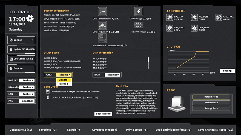Image resolution: width=241 pixels, height=135 pixels.
Task: Click the CPU_FAN fan icon
Action: point(170,17)
